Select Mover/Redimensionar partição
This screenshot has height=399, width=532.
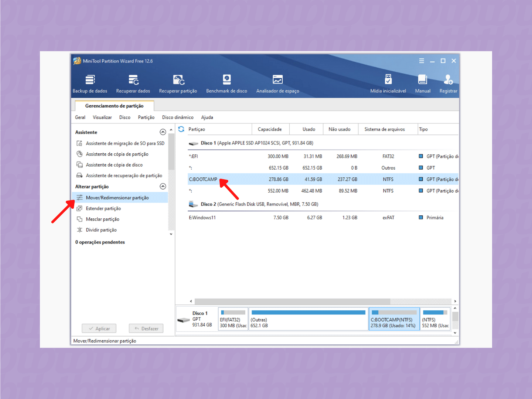(x=120, y=198)
